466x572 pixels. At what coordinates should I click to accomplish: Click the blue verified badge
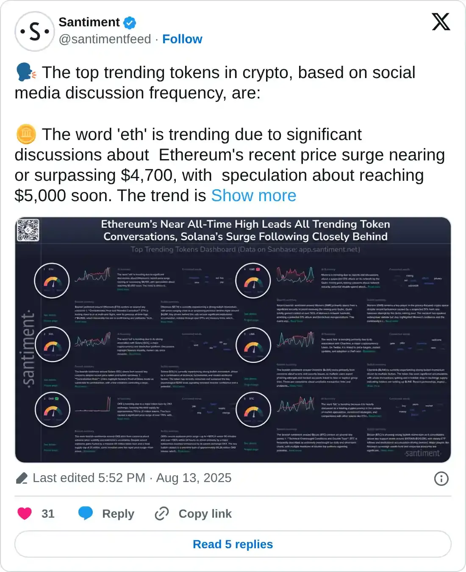coord(130,22)
